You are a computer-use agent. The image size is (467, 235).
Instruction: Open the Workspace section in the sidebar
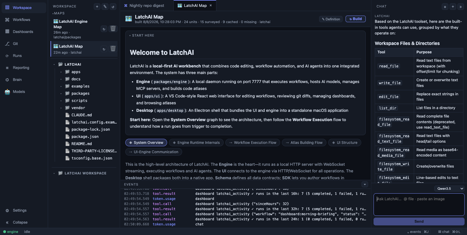pos(24,7)
